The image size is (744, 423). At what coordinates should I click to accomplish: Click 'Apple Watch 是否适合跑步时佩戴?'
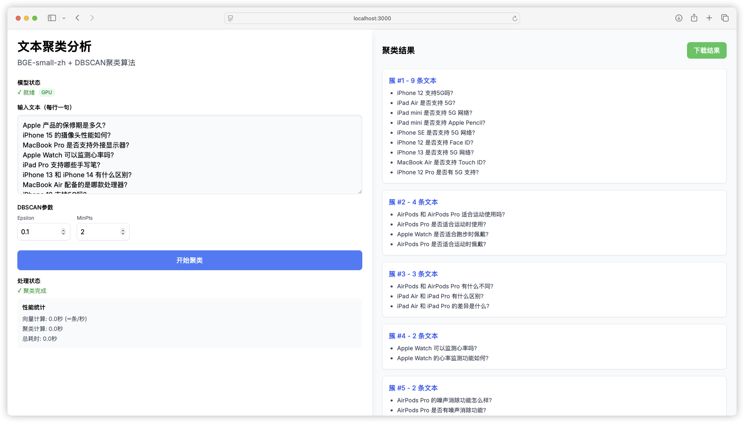442,234
